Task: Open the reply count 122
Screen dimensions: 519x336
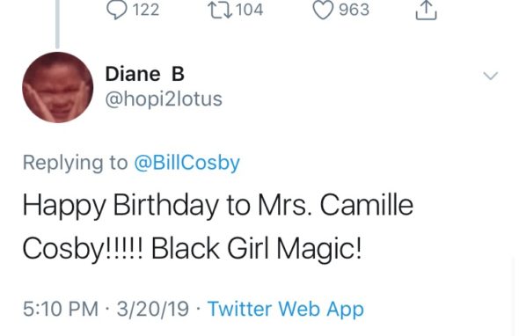Action: point(146,10)
